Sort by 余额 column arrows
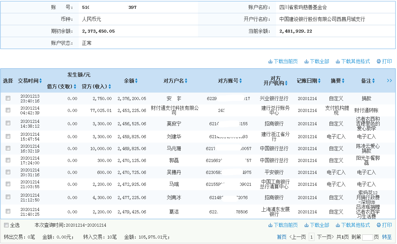397x244 pixels. pyautogui.click(x=136, y=81)
